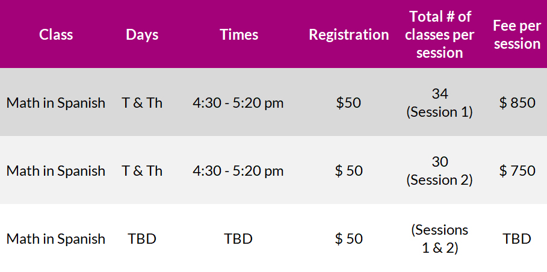Viewport: 547px width, 272px height.
Task: Click the Times column header
Action: pyautogui.click(x=239, y=34)
